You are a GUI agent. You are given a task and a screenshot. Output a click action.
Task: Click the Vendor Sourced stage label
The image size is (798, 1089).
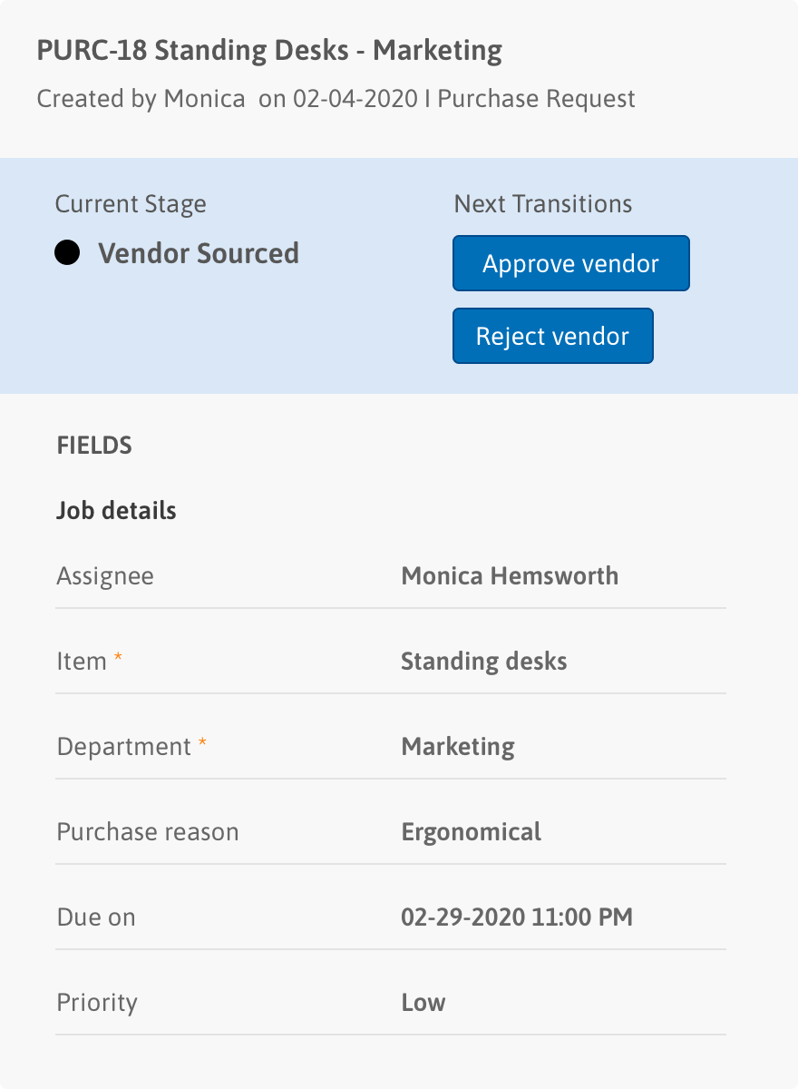(199, 253)
